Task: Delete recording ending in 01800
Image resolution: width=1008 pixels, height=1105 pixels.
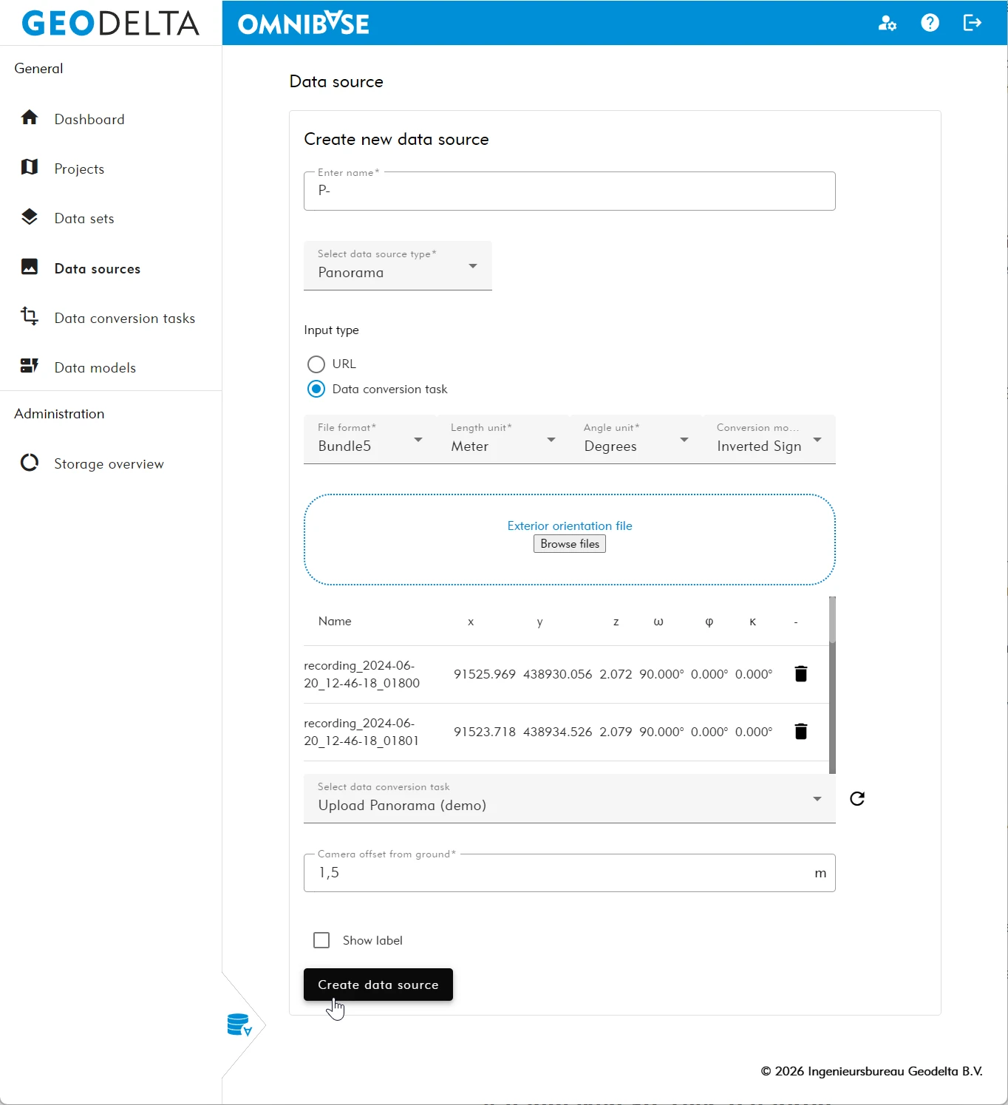Action: 800,674
